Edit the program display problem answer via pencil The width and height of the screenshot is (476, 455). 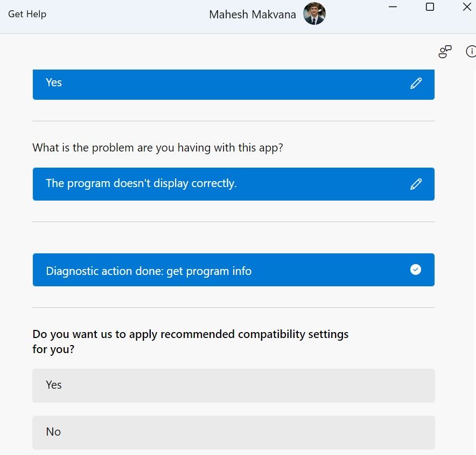click(x=416, y=184)
